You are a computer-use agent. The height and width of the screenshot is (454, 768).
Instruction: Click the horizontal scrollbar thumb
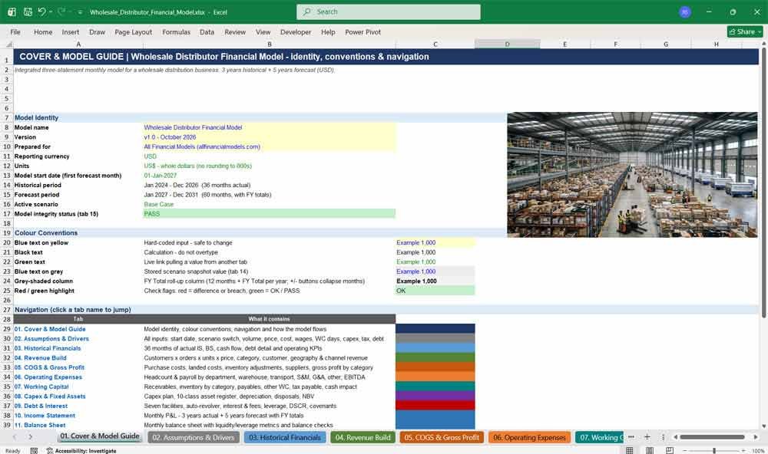tap(712, 437)
